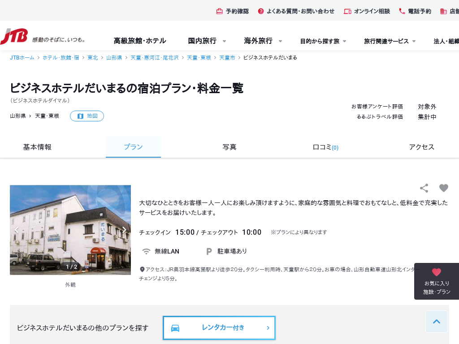Click the 地図 map button
Image resolution: width=459 pixels, height=344 pixels.
(x=87, y=116)
